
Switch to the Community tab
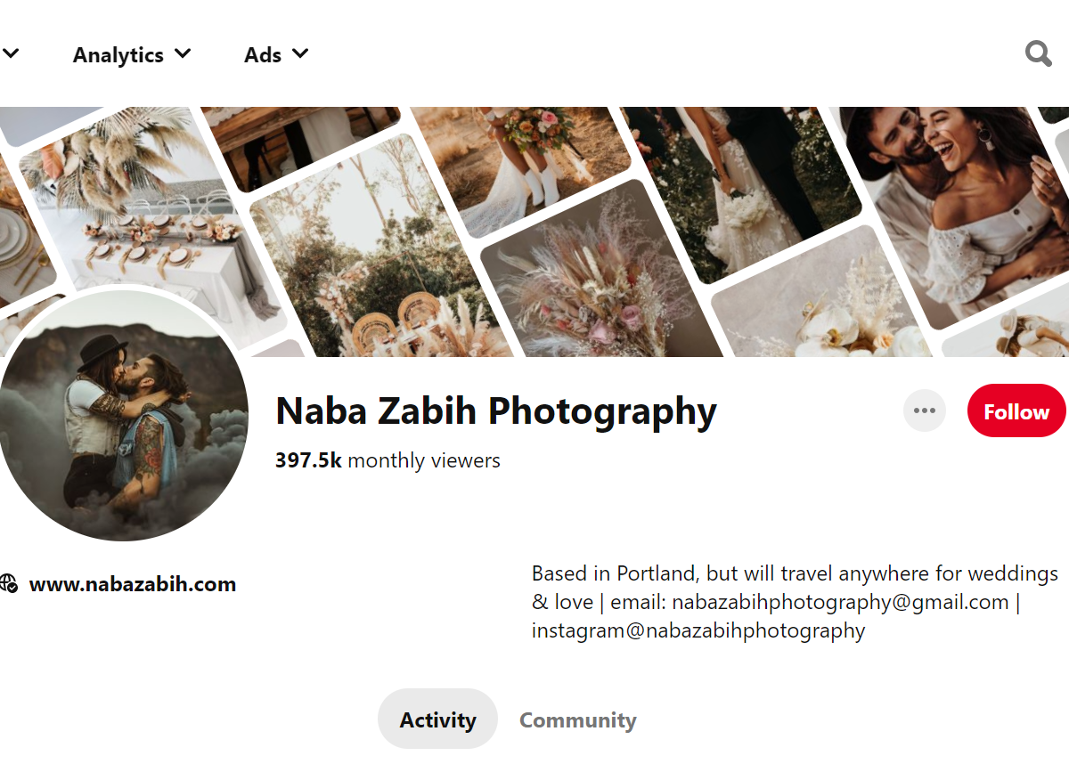click(577, 719)
